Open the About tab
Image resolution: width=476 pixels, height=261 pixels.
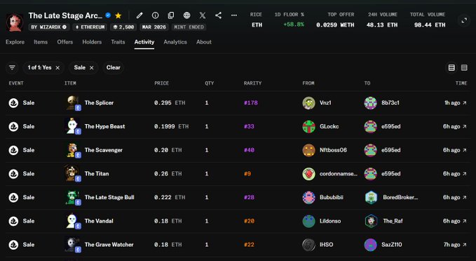(x=204, y=42)
